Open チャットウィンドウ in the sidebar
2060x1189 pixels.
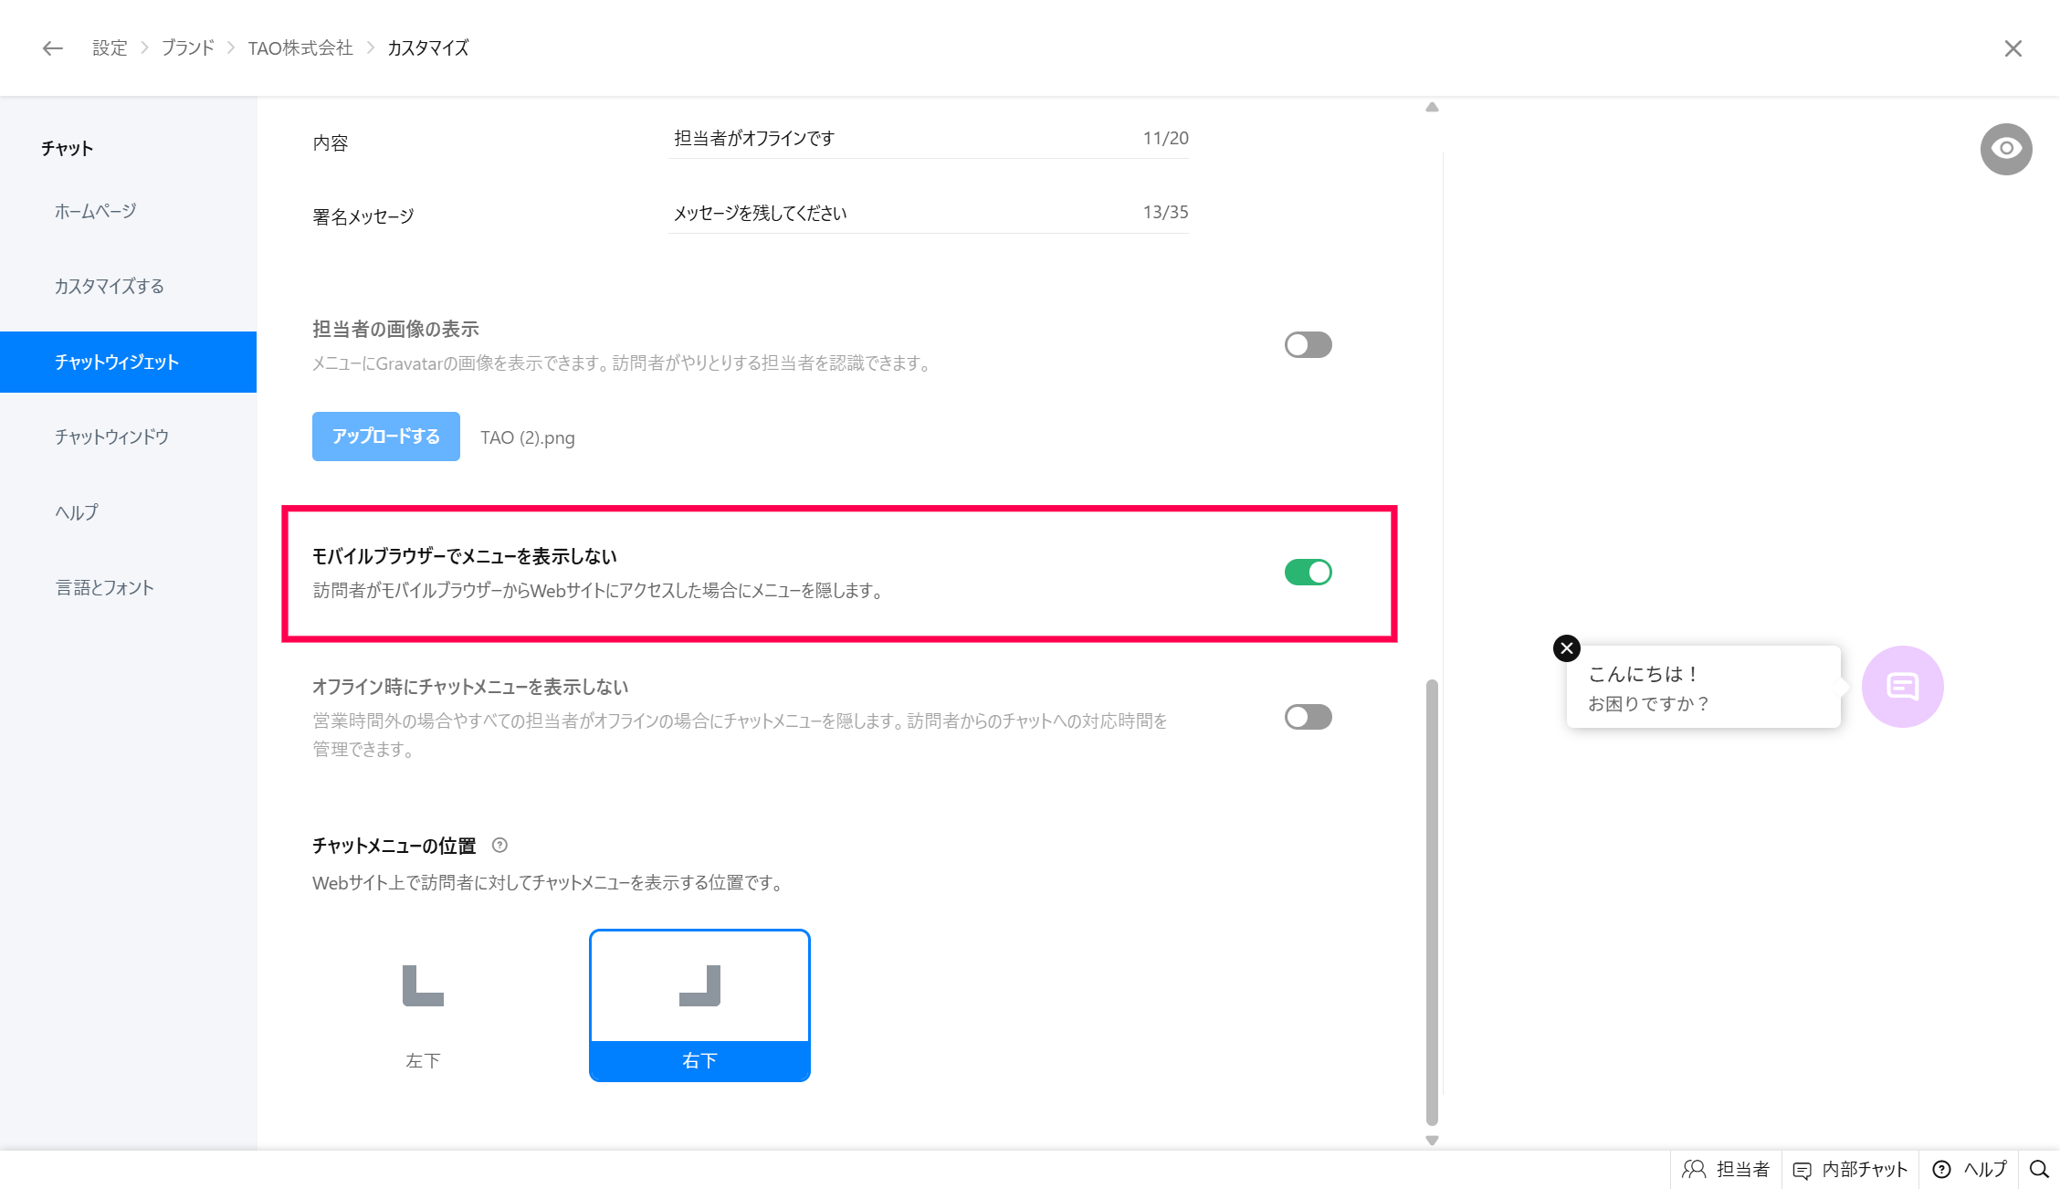coord(111,437)
